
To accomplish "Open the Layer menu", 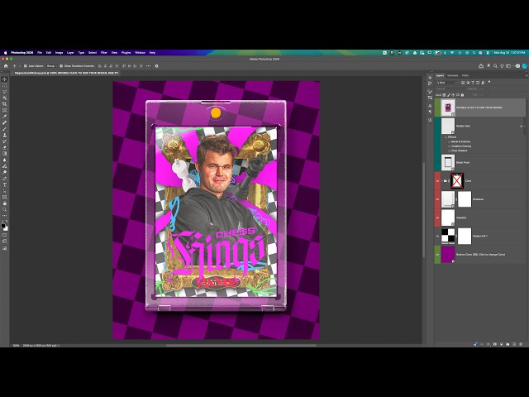I will coord(70,53).
